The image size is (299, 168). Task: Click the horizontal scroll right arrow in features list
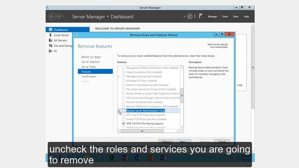(x=178, y=131)
